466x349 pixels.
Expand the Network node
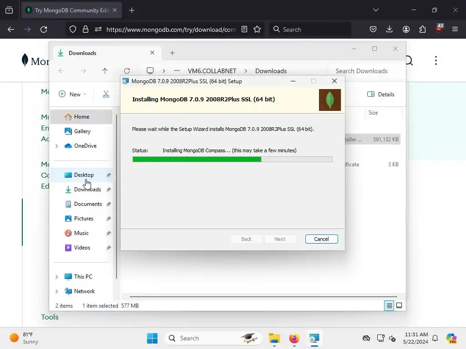57,291
